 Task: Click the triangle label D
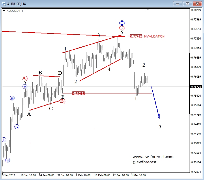point(60,73)
